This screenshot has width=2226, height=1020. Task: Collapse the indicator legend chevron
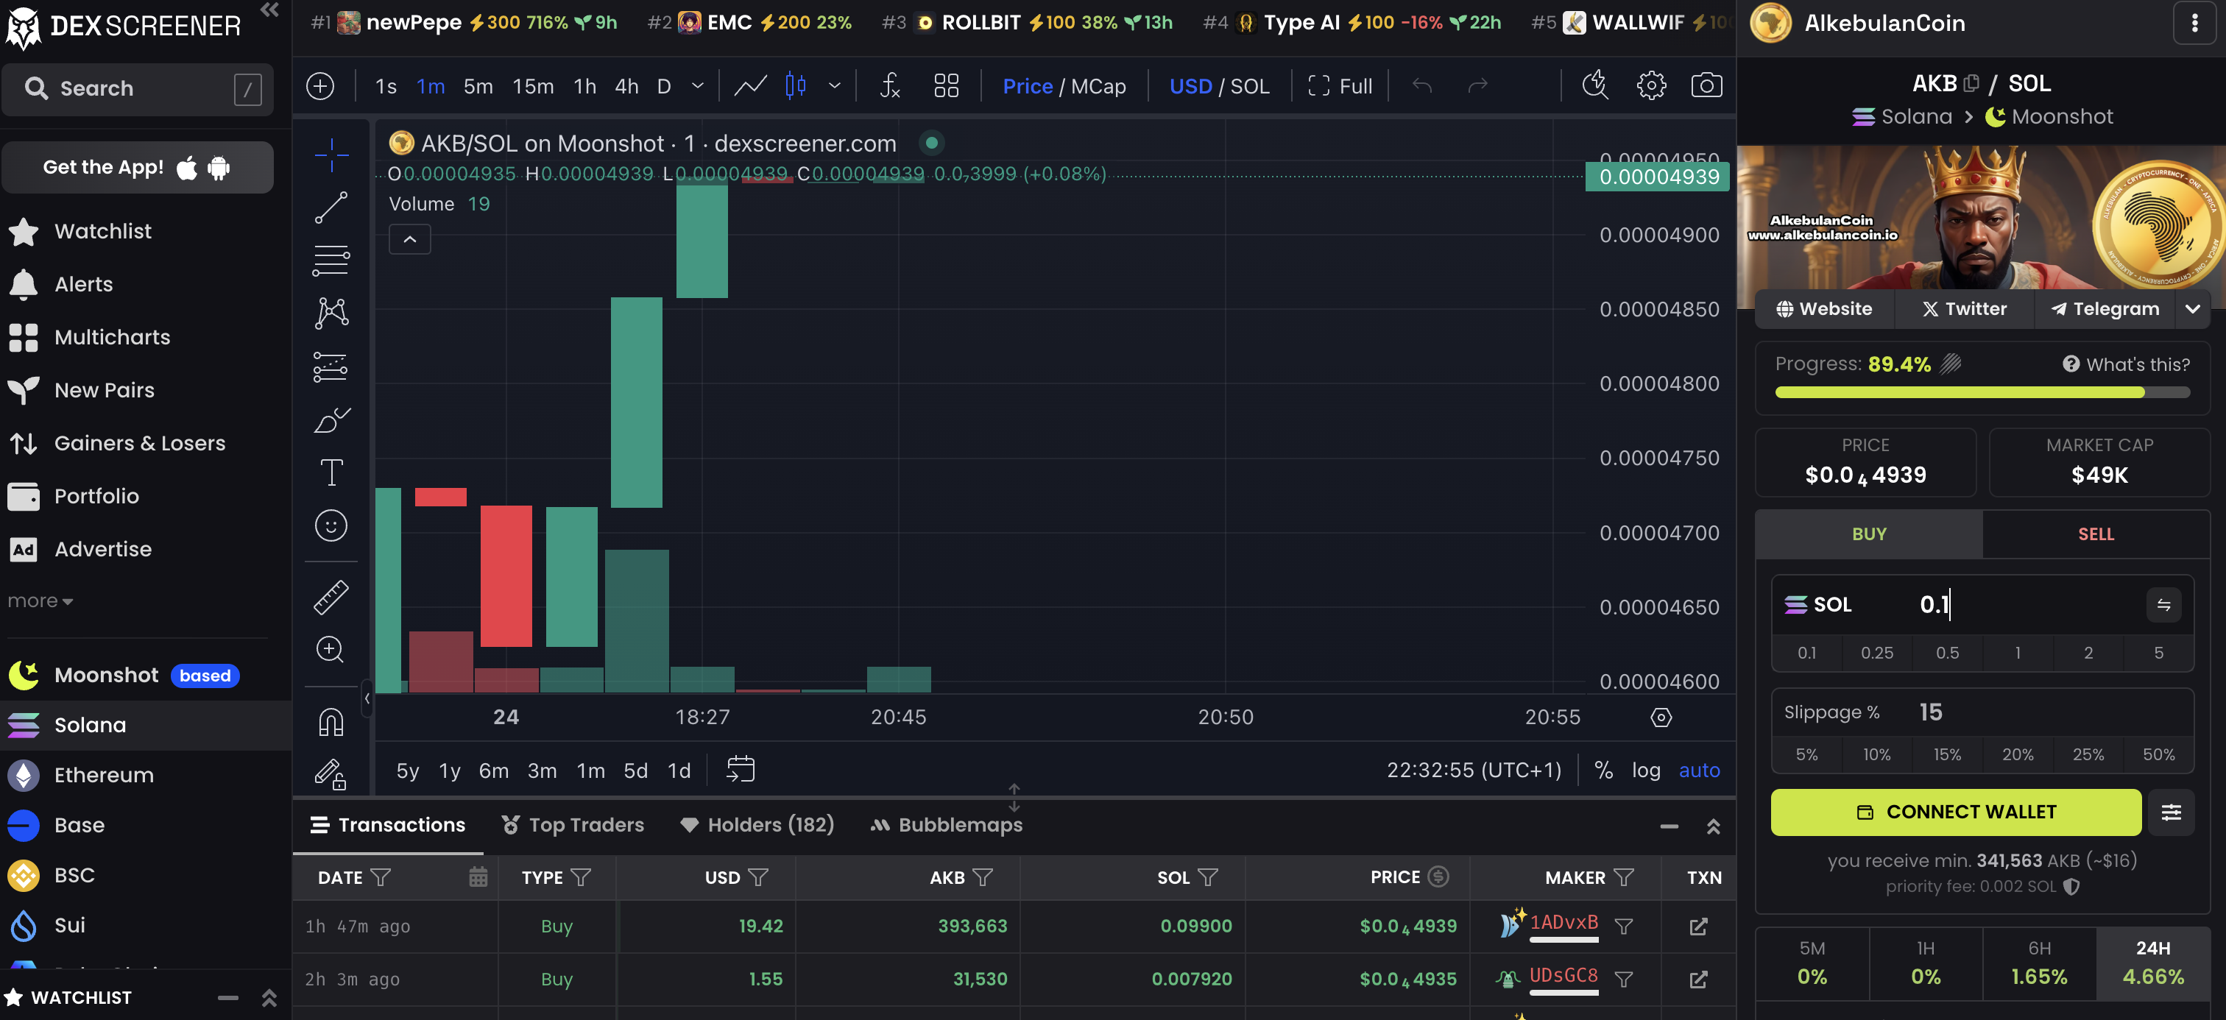(409, 239)
